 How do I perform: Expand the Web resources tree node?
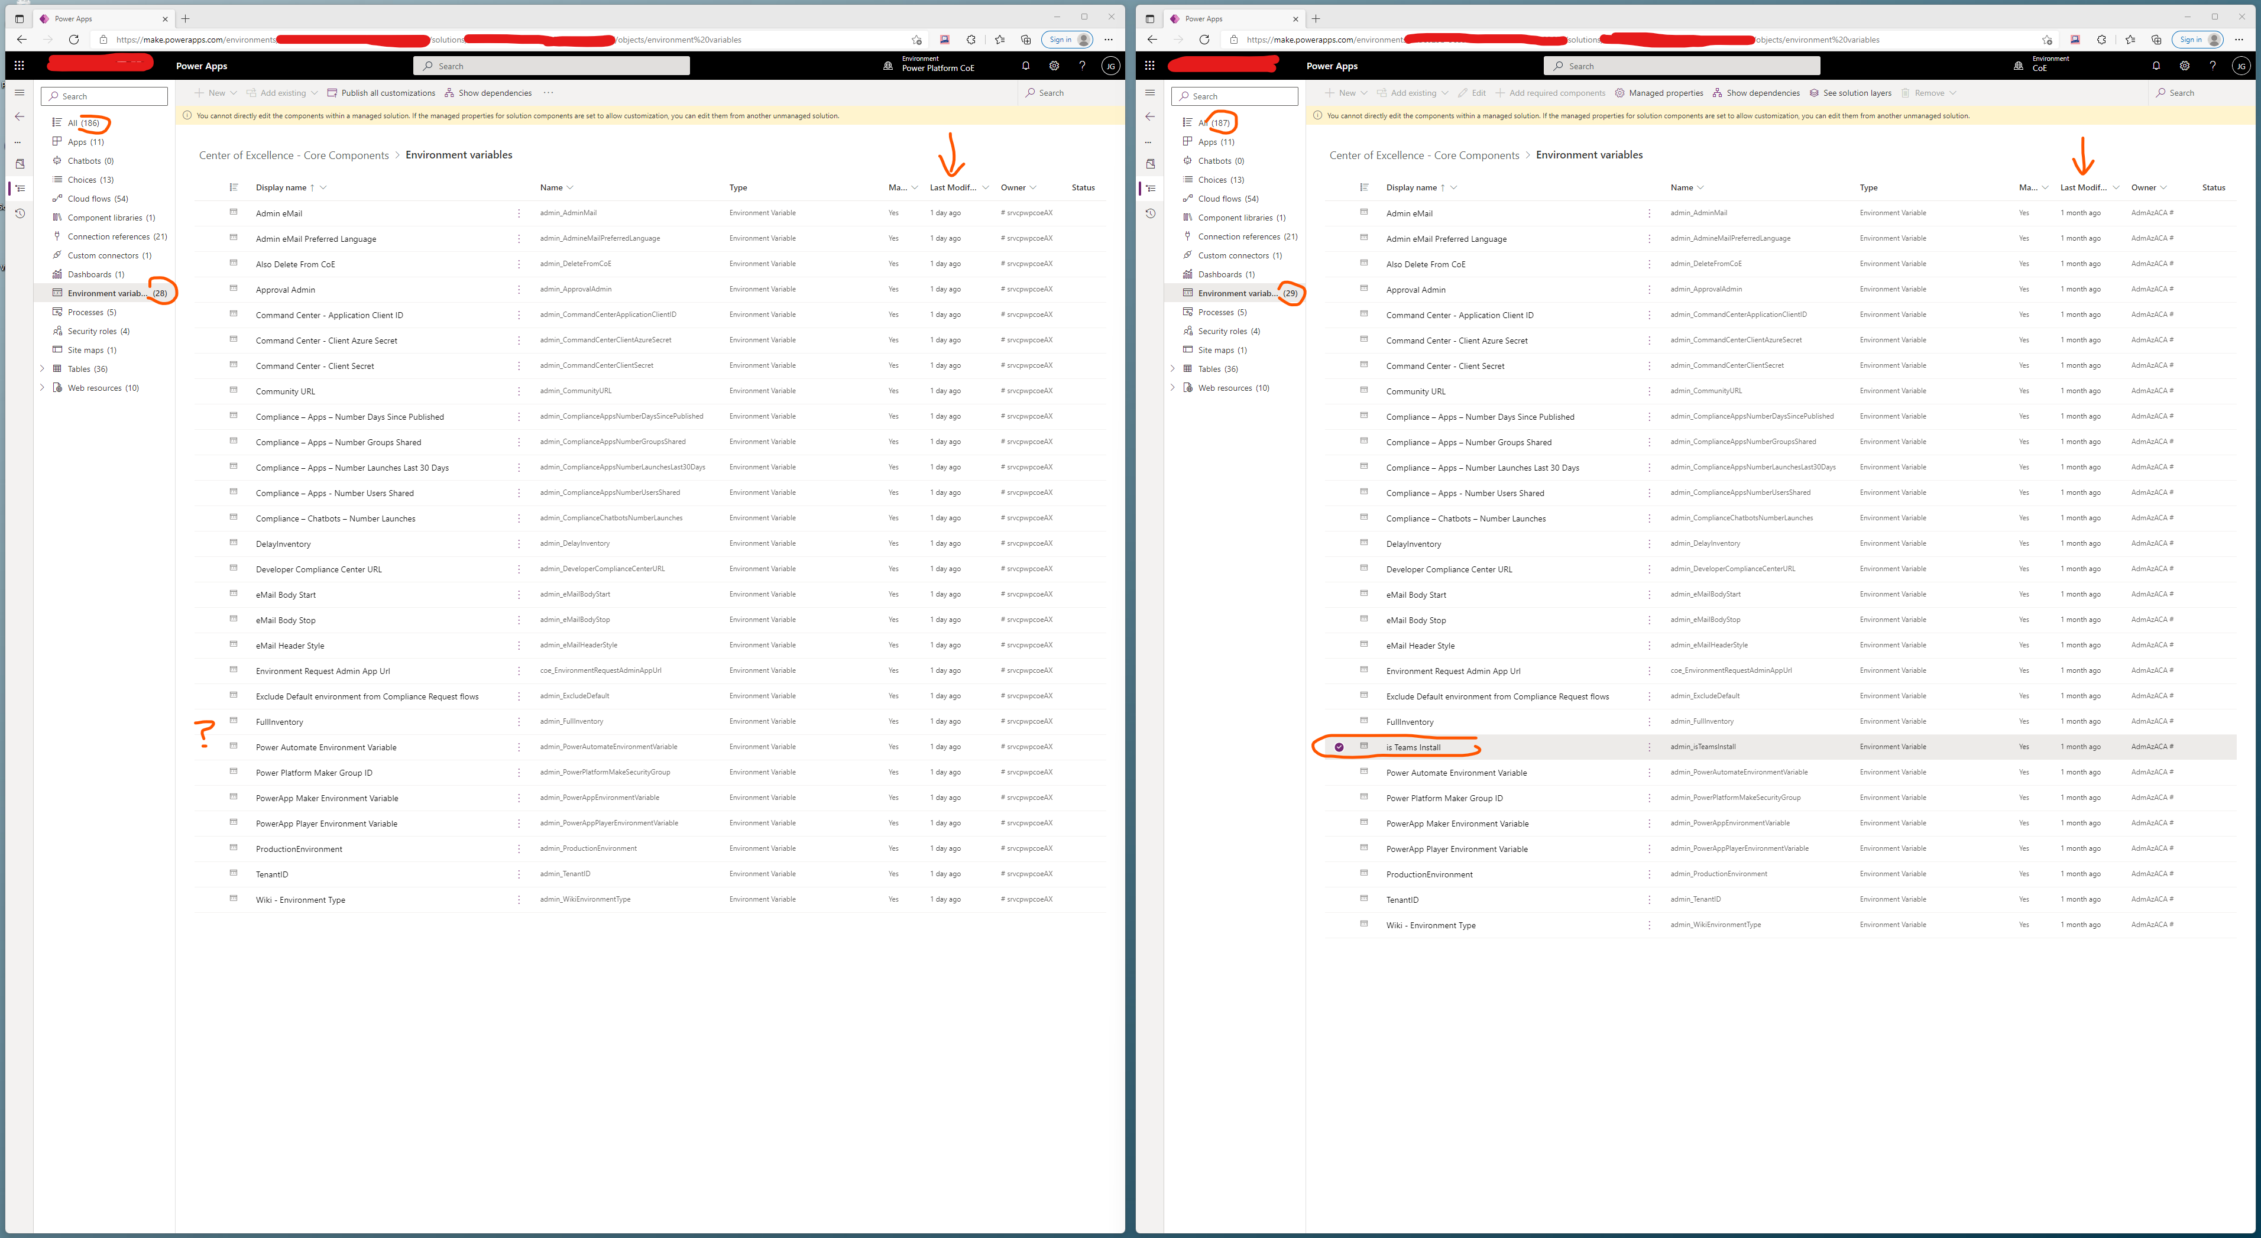(x=43, y=387)
